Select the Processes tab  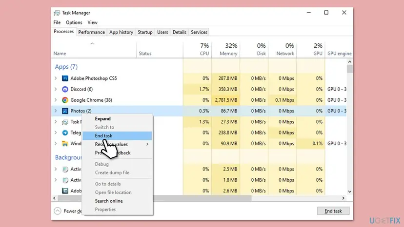pos(63,31)
